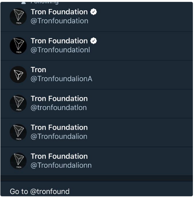Click the @Tronfoundationl profile avatar
The height and width of the screenshot is (197, 194).
point(18,46)
